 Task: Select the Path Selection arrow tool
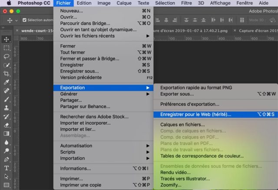[x=7, y=177]
